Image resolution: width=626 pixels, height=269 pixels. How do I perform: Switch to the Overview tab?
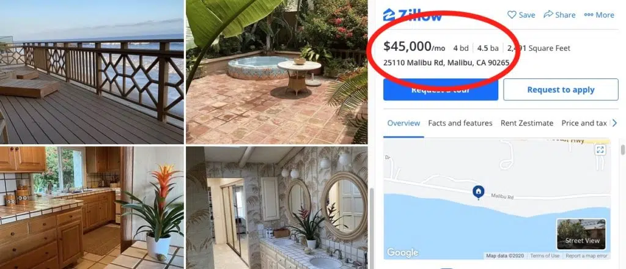[x=403, y=123]
